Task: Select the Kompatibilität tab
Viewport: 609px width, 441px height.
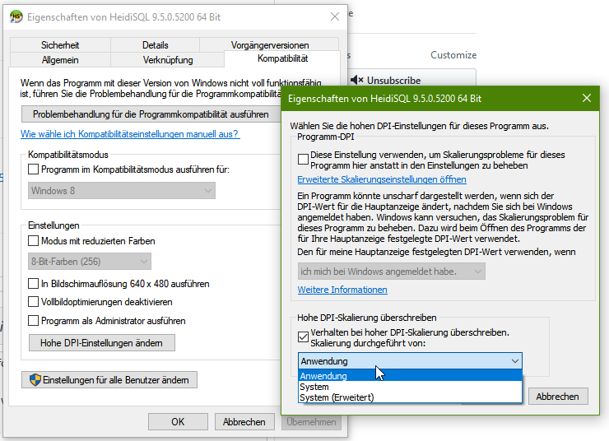Action: coord(282,58)
